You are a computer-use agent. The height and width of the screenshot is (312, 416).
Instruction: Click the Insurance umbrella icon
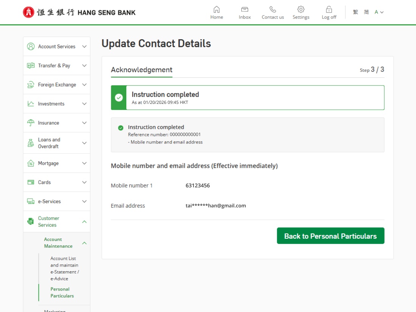click(x=31, y=123)
